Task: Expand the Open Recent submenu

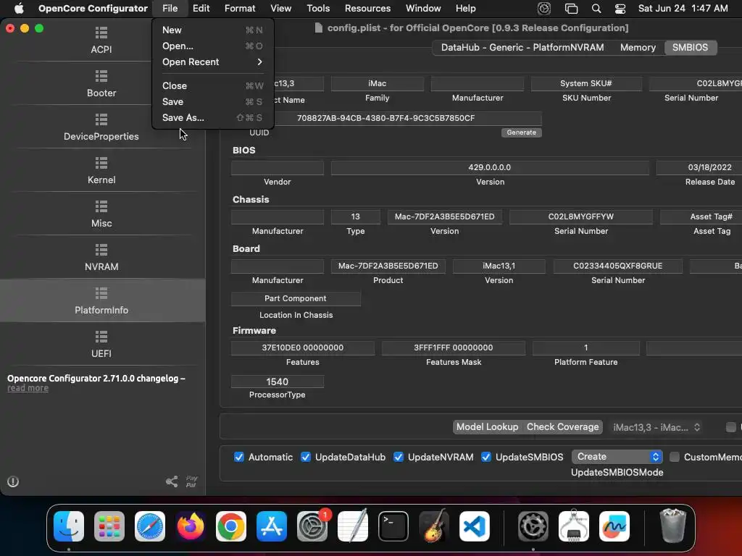Action: [x=212, y=62]
